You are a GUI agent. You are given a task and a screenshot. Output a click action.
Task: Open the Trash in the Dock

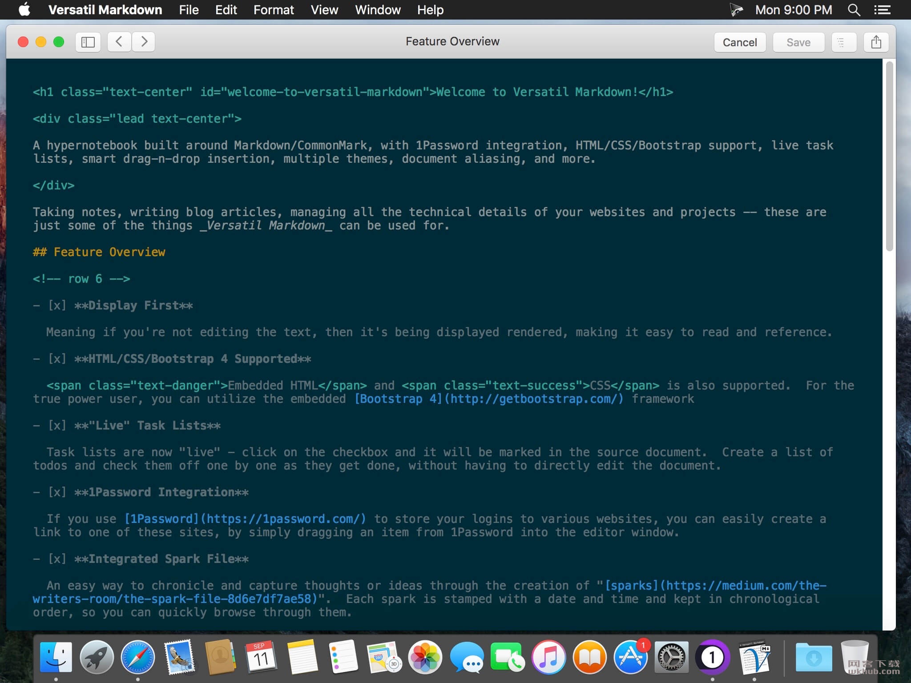(855, 657)
